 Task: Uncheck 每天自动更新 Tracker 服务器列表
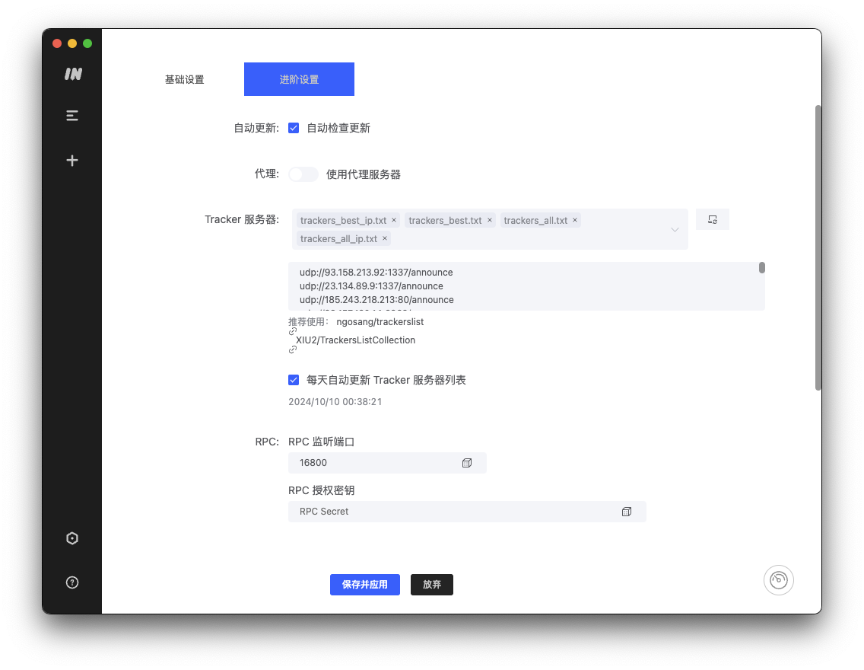294,380
